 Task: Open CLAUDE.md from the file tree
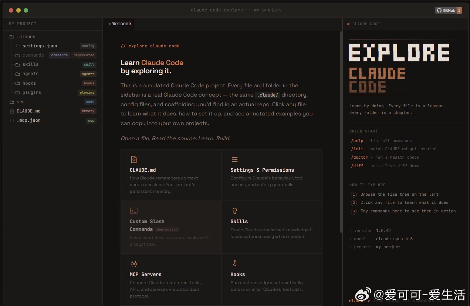tap(53, 111)
